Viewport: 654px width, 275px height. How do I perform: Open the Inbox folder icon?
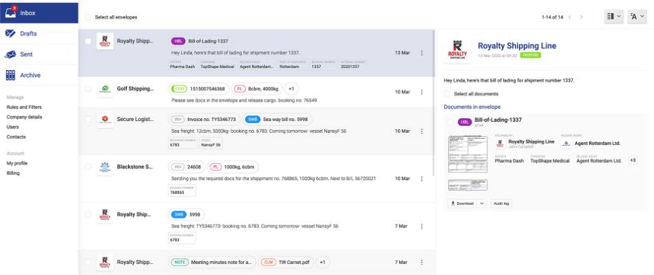[x=12, y=12]
